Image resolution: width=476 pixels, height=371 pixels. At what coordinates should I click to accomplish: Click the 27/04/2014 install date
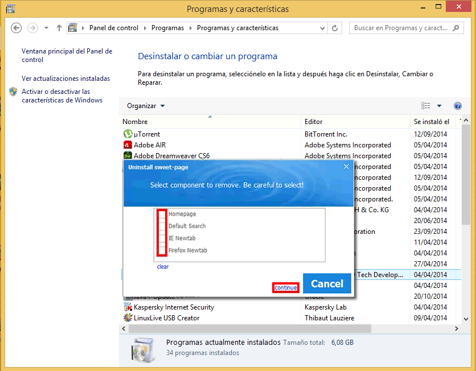(430, 264)
